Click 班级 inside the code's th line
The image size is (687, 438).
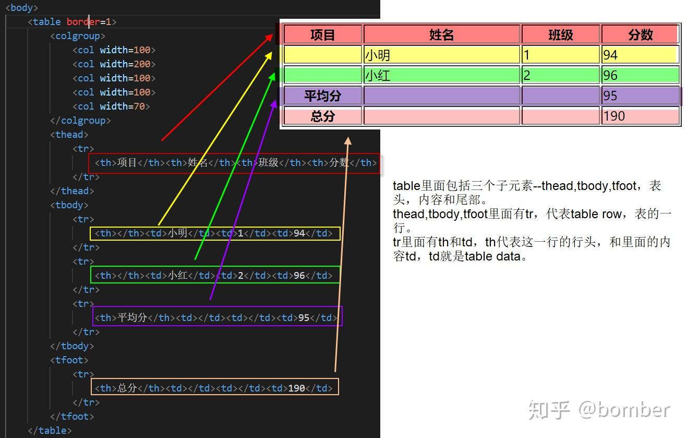pyautogui.click(x=268, y=162)
